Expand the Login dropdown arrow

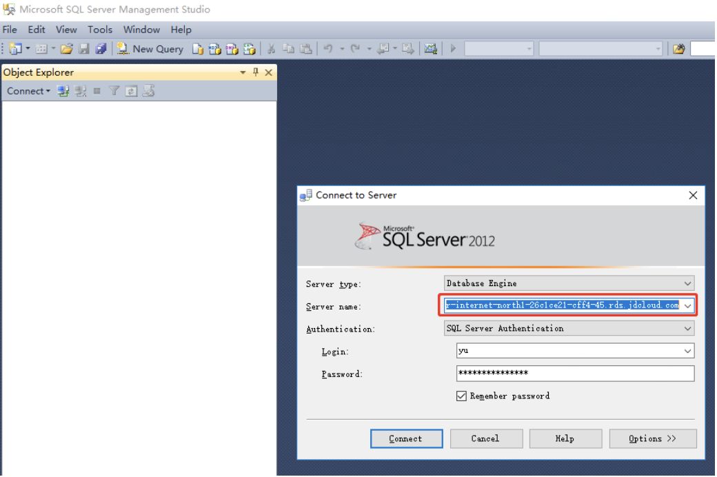tap(687, 350)
